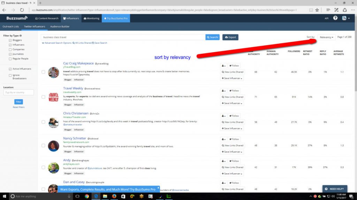Click browser back arrow

pyautogui.click(x=4, y=10)
